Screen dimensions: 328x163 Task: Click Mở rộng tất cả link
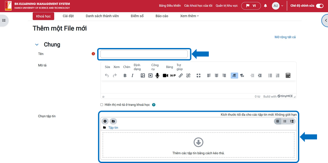(x=285, y=37)
